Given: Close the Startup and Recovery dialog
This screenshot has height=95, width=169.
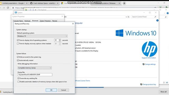Looking at the screenshot, I should point(73,24).
